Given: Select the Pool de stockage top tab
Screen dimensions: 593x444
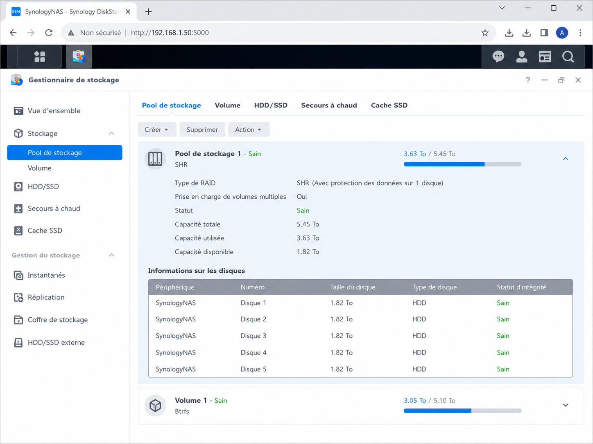Looking at the screenshot, I should tap(171, 105).
